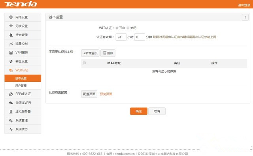This screenshot has height=156, width=253.
Task: Open the 用户管理 submenu item
Action: coord(23,86)
